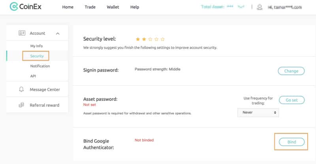Image resolution: width=316 pixels, height=164 pixels.
Task: Click the Change password button
Action: pos(291,71)
